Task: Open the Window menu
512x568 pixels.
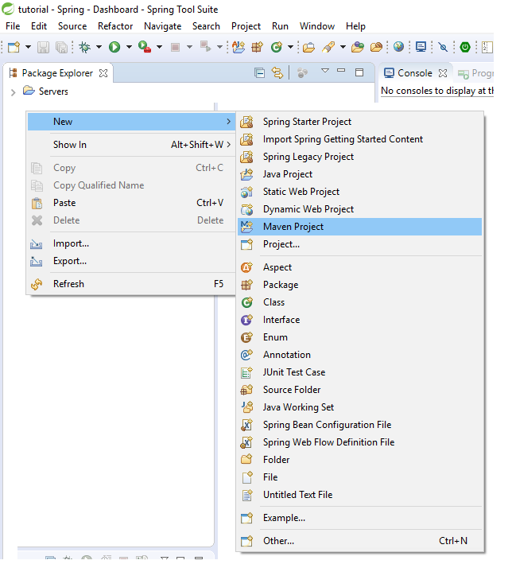Action: tap(317, 26)
